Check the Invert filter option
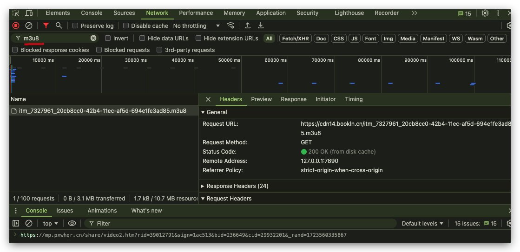520x252 pixels. point(108,38)
